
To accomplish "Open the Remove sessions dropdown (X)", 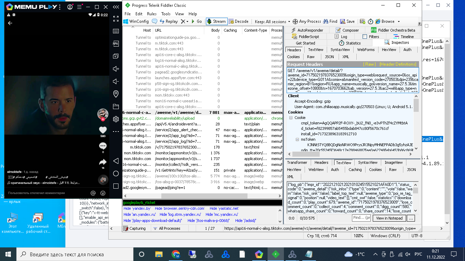I will [x=184, y=21].
